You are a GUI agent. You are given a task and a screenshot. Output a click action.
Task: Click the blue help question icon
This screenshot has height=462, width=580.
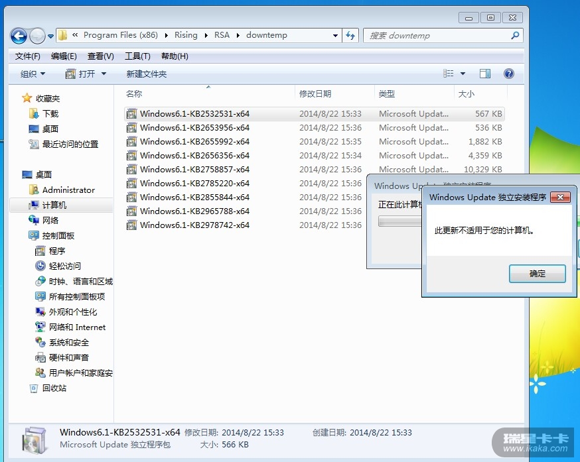508,74
